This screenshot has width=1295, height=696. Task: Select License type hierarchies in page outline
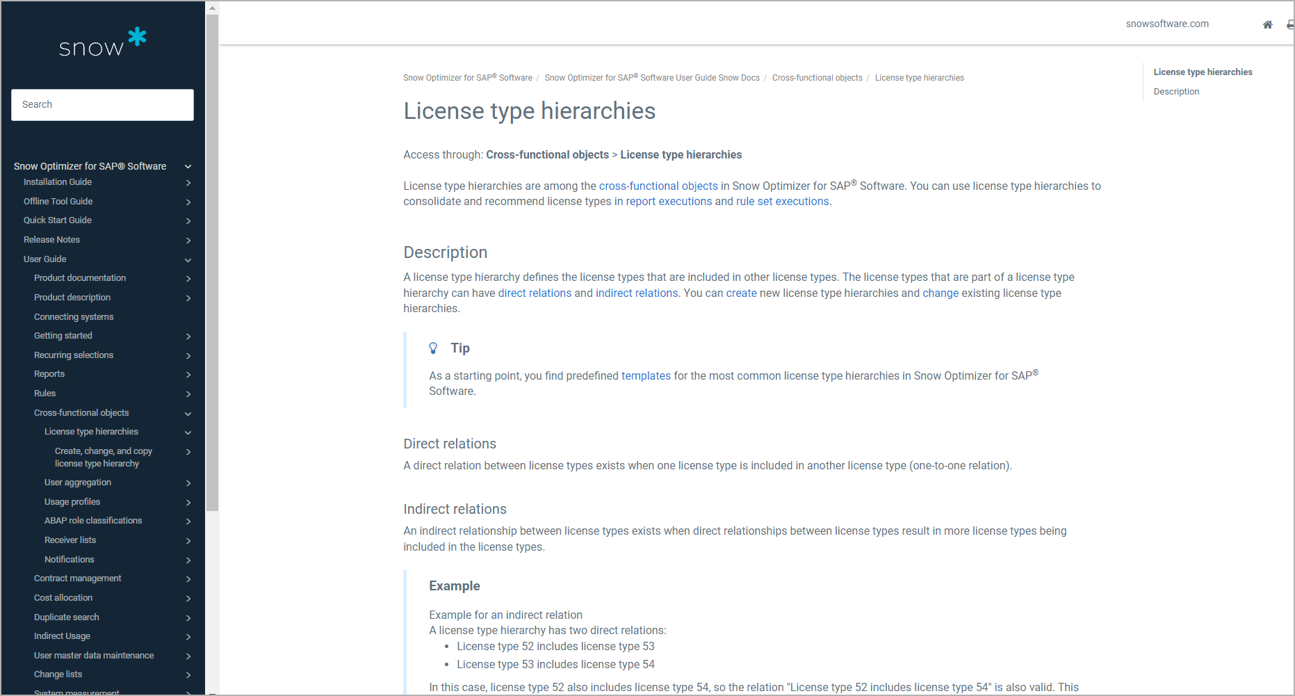1203,72
